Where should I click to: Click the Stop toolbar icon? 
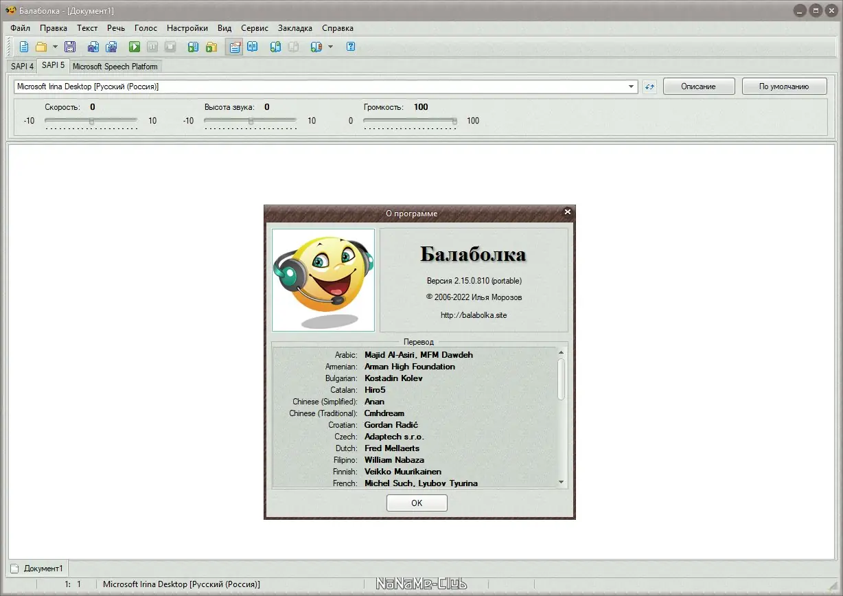[170, 47]
